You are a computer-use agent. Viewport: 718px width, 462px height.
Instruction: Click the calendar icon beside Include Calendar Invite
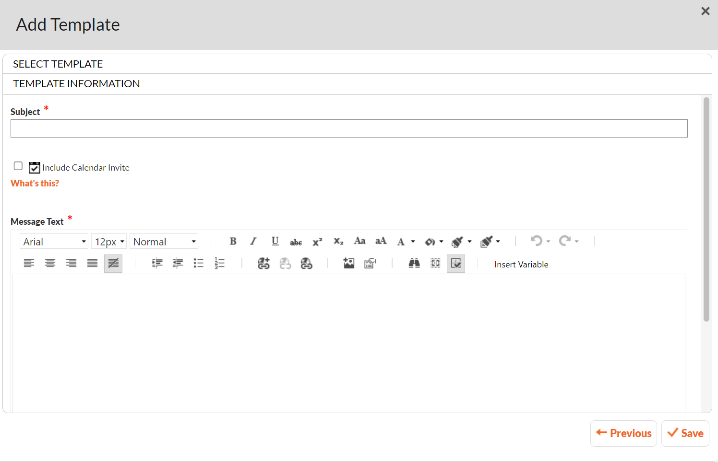point(34,167)
